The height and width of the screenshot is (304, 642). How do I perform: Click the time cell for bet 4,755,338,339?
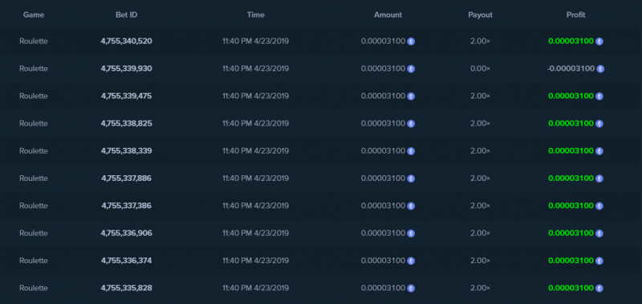(x=255, y=150)
